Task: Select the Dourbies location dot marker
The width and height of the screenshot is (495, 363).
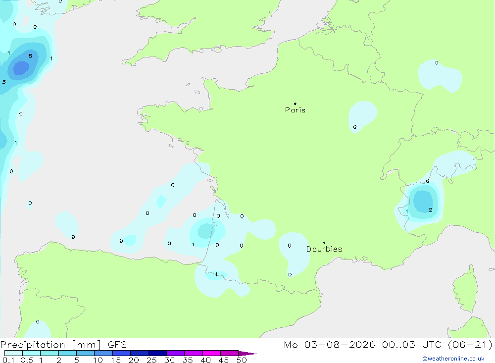Action: click(324, 243)
